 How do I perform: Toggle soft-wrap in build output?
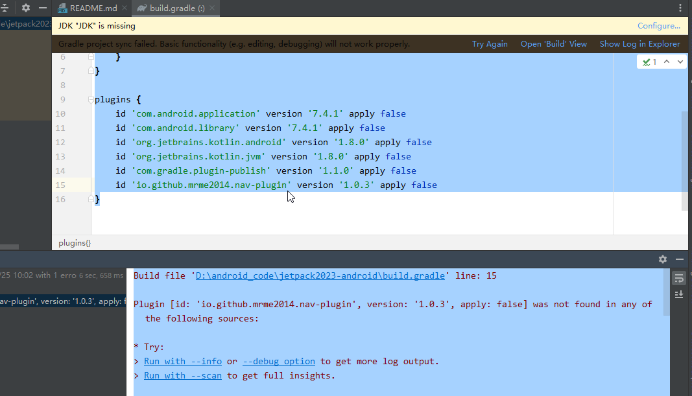point(679,278)
